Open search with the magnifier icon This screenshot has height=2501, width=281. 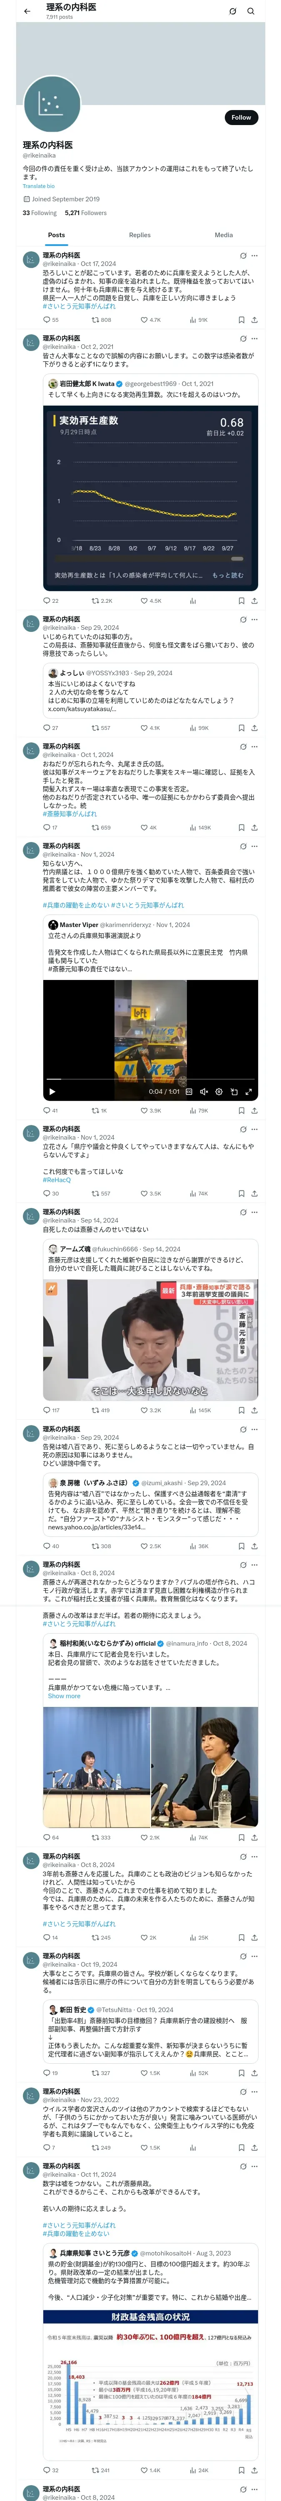point(251,12)
